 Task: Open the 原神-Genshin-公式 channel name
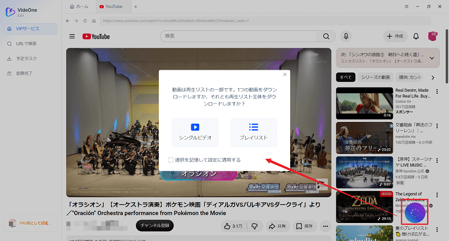410,171
